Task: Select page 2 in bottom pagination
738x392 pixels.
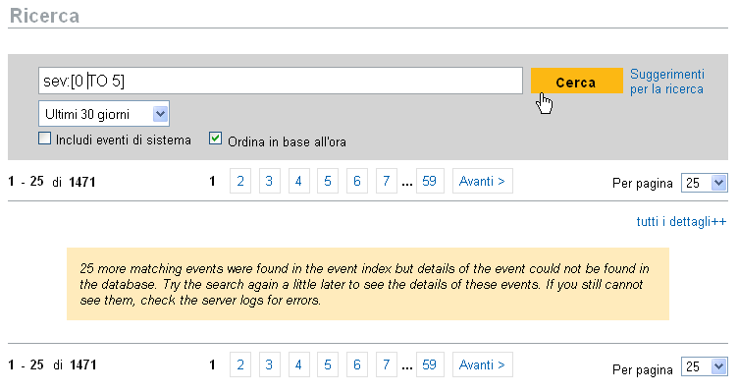Action: (240, 364)
